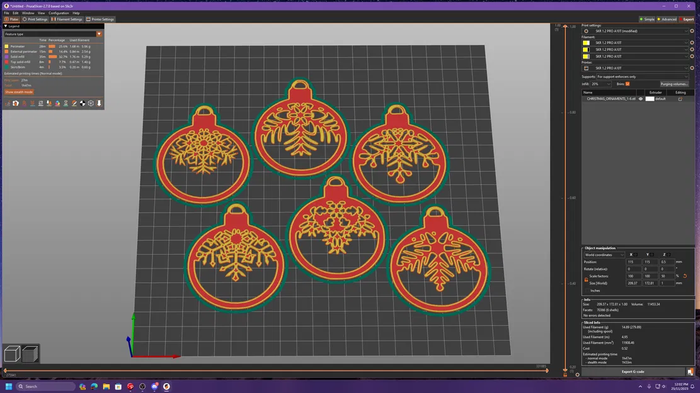Open the gear icon beside Printer preset
This screenshot has width=700, height=393.
coord(692,68)
